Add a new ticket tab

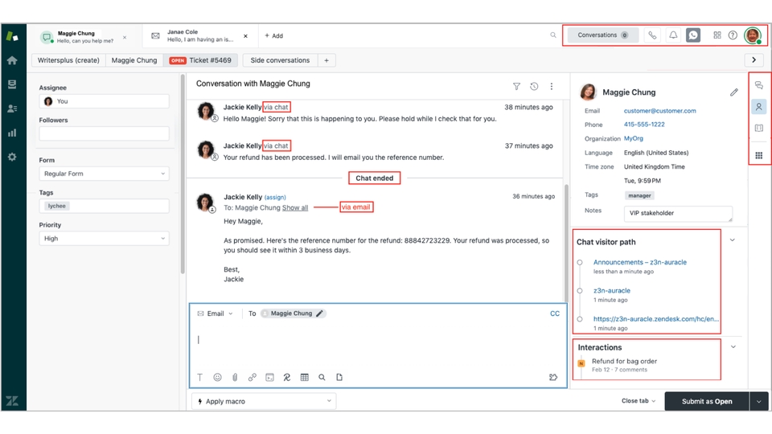pos(273,35)
